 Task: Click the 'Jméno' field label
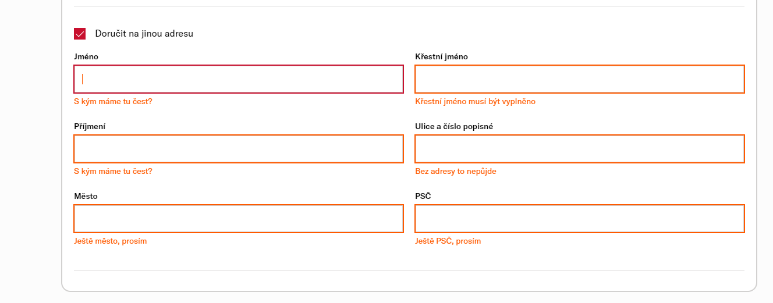tap(86, 56)
